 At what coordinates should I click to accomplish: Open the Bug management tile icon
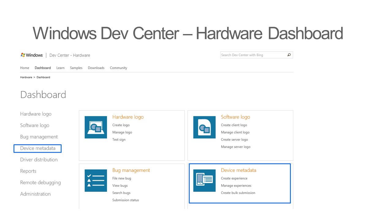(x=96, y=180)
